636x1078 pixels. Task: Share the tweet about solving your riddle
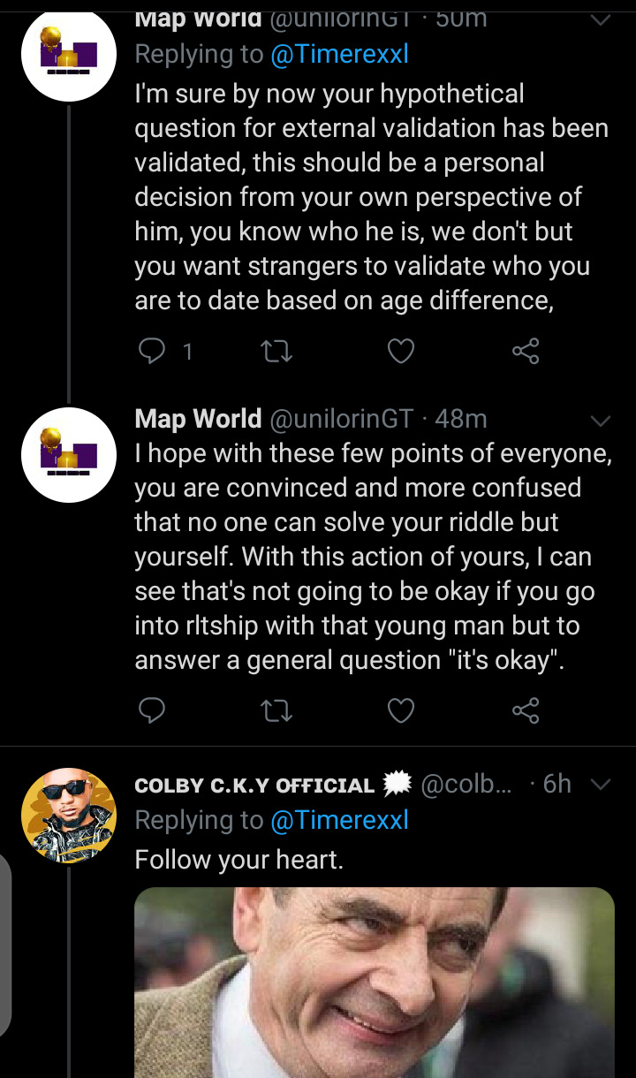tap(526, 710)
